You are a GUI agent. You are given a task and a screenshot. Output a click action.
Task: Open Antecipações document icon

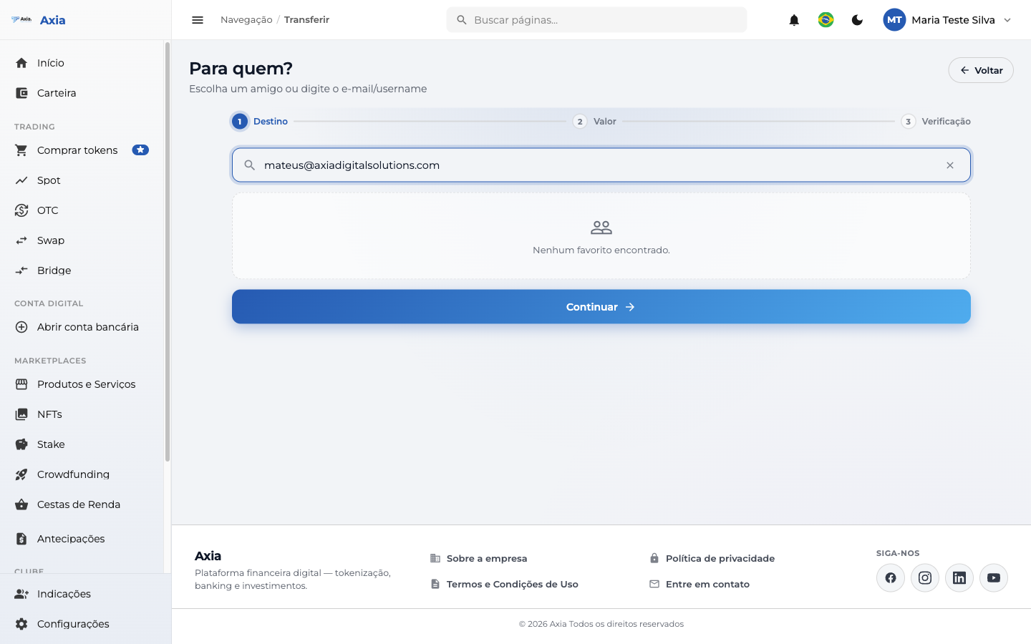click(x=21, y=539)
